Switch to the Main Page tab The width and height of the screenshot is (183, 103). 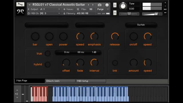coord(30,81)
